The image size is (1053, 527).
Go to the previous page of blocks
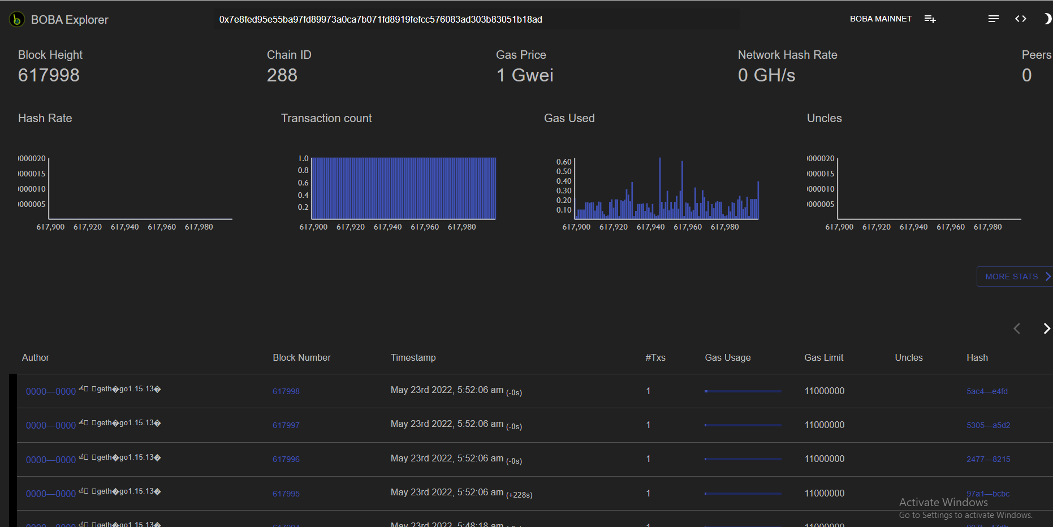(1017, 329)
